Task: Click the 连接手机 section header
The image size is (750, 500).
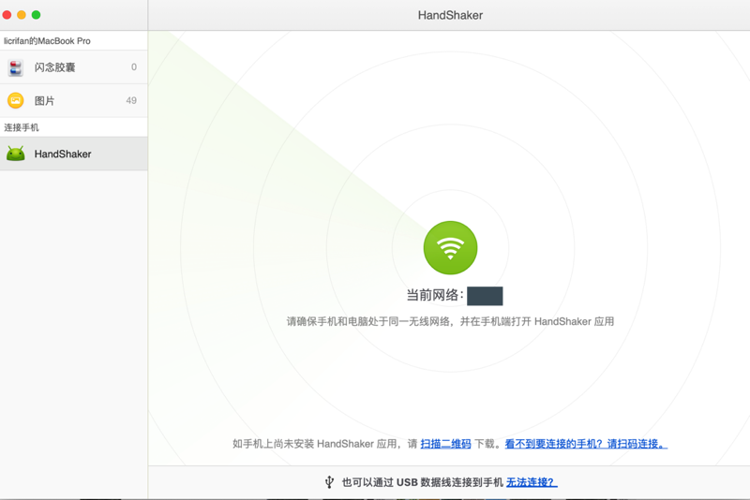Action: (x=22, y=127)
